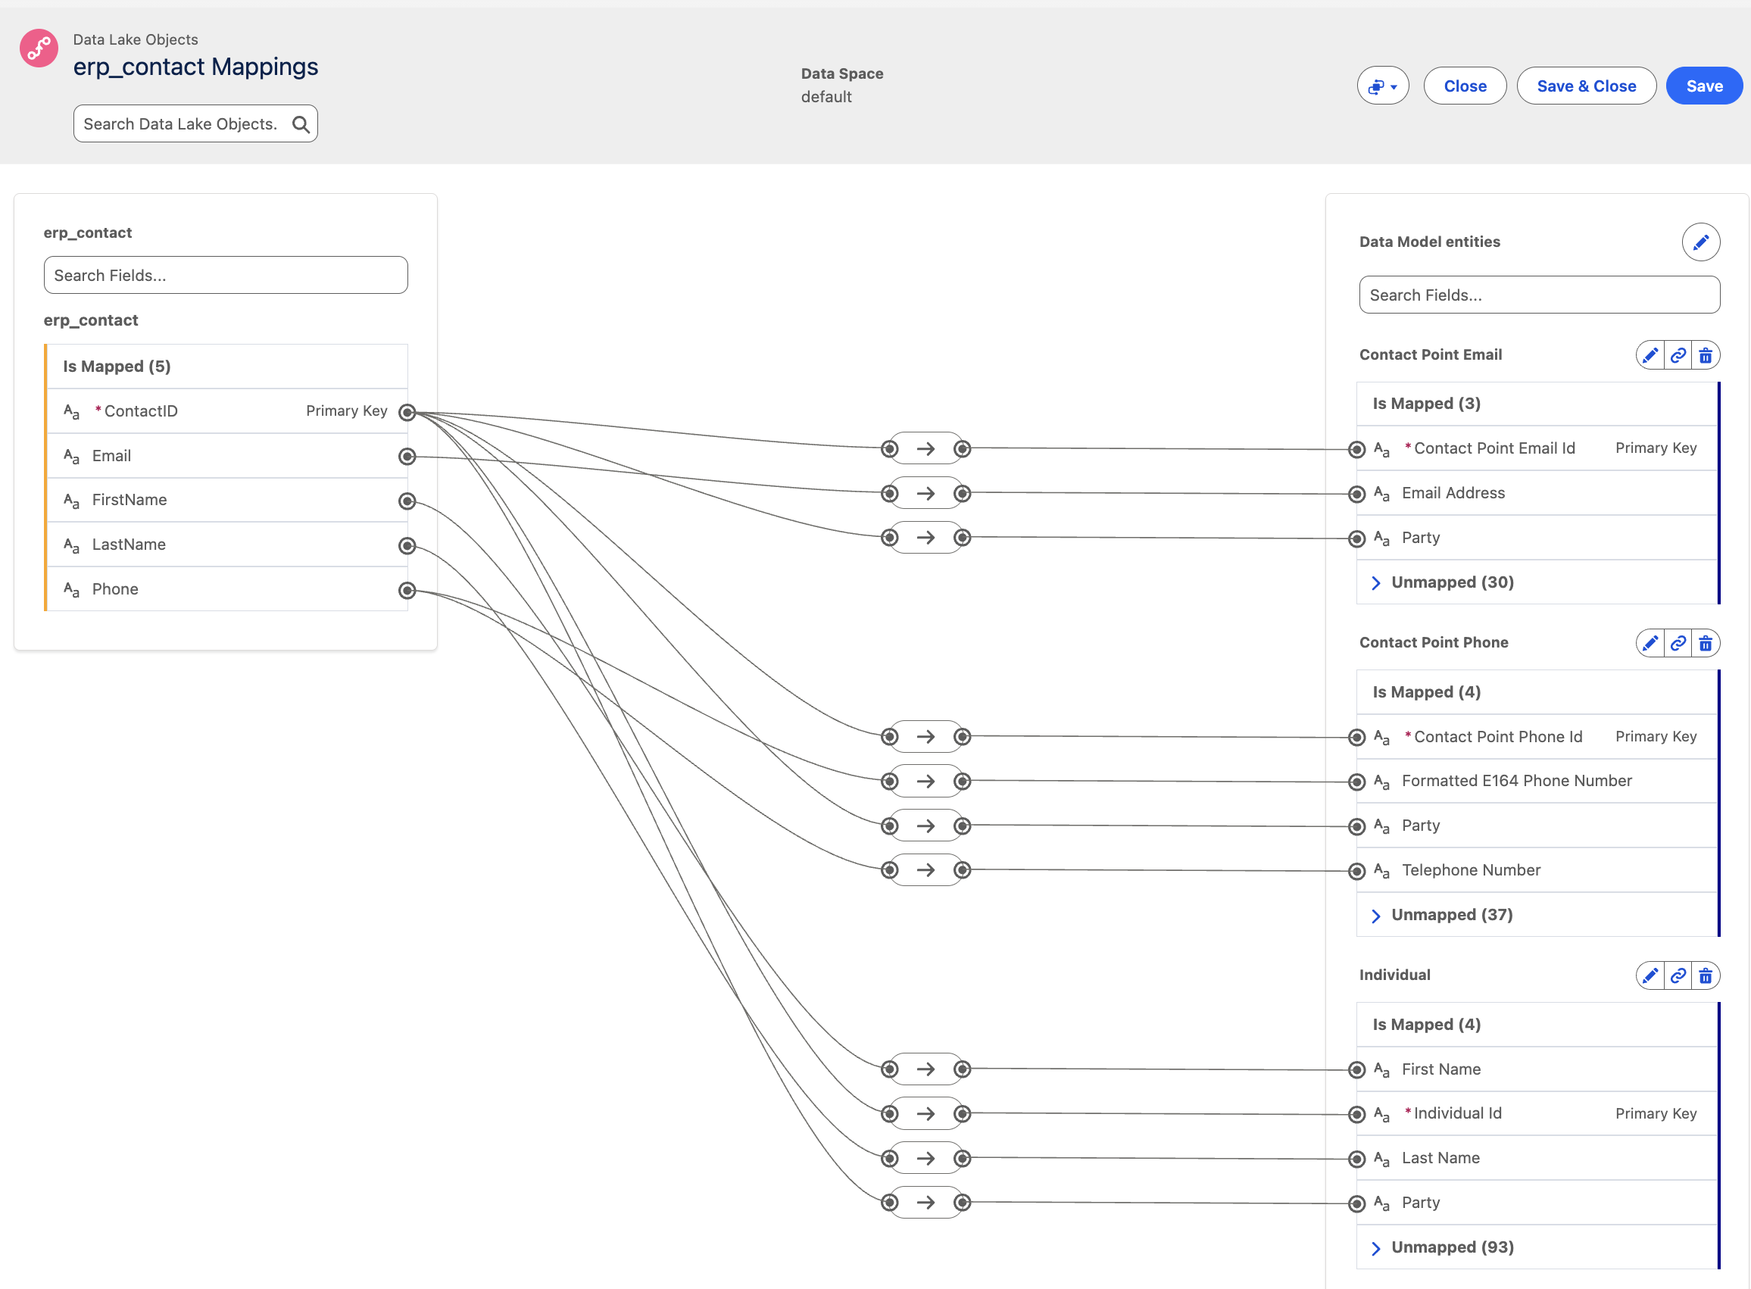Expand Unmapped (30) under Contact Point Email

point(1375,583)
